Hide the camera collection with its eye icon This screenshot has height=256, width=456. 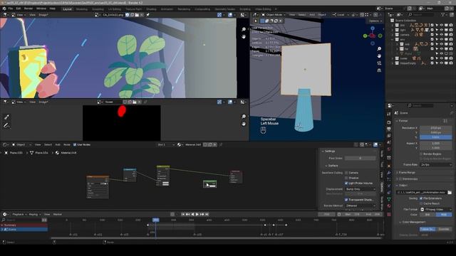(442, 35)
